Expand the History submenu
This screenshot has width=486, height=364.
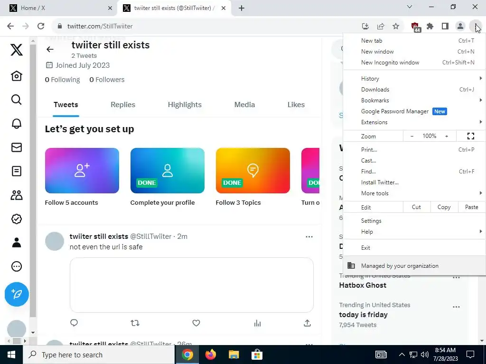click(414, 79)
